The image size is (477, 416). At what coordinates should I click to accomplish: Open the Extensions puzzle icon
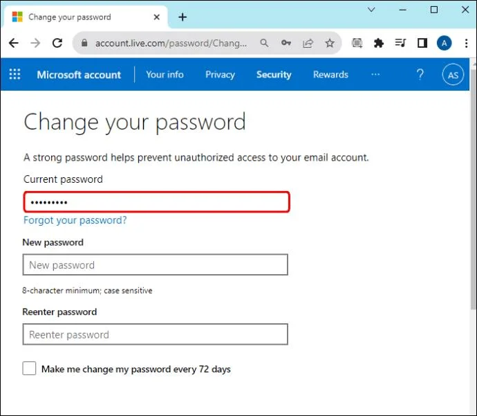coord(378,43)
